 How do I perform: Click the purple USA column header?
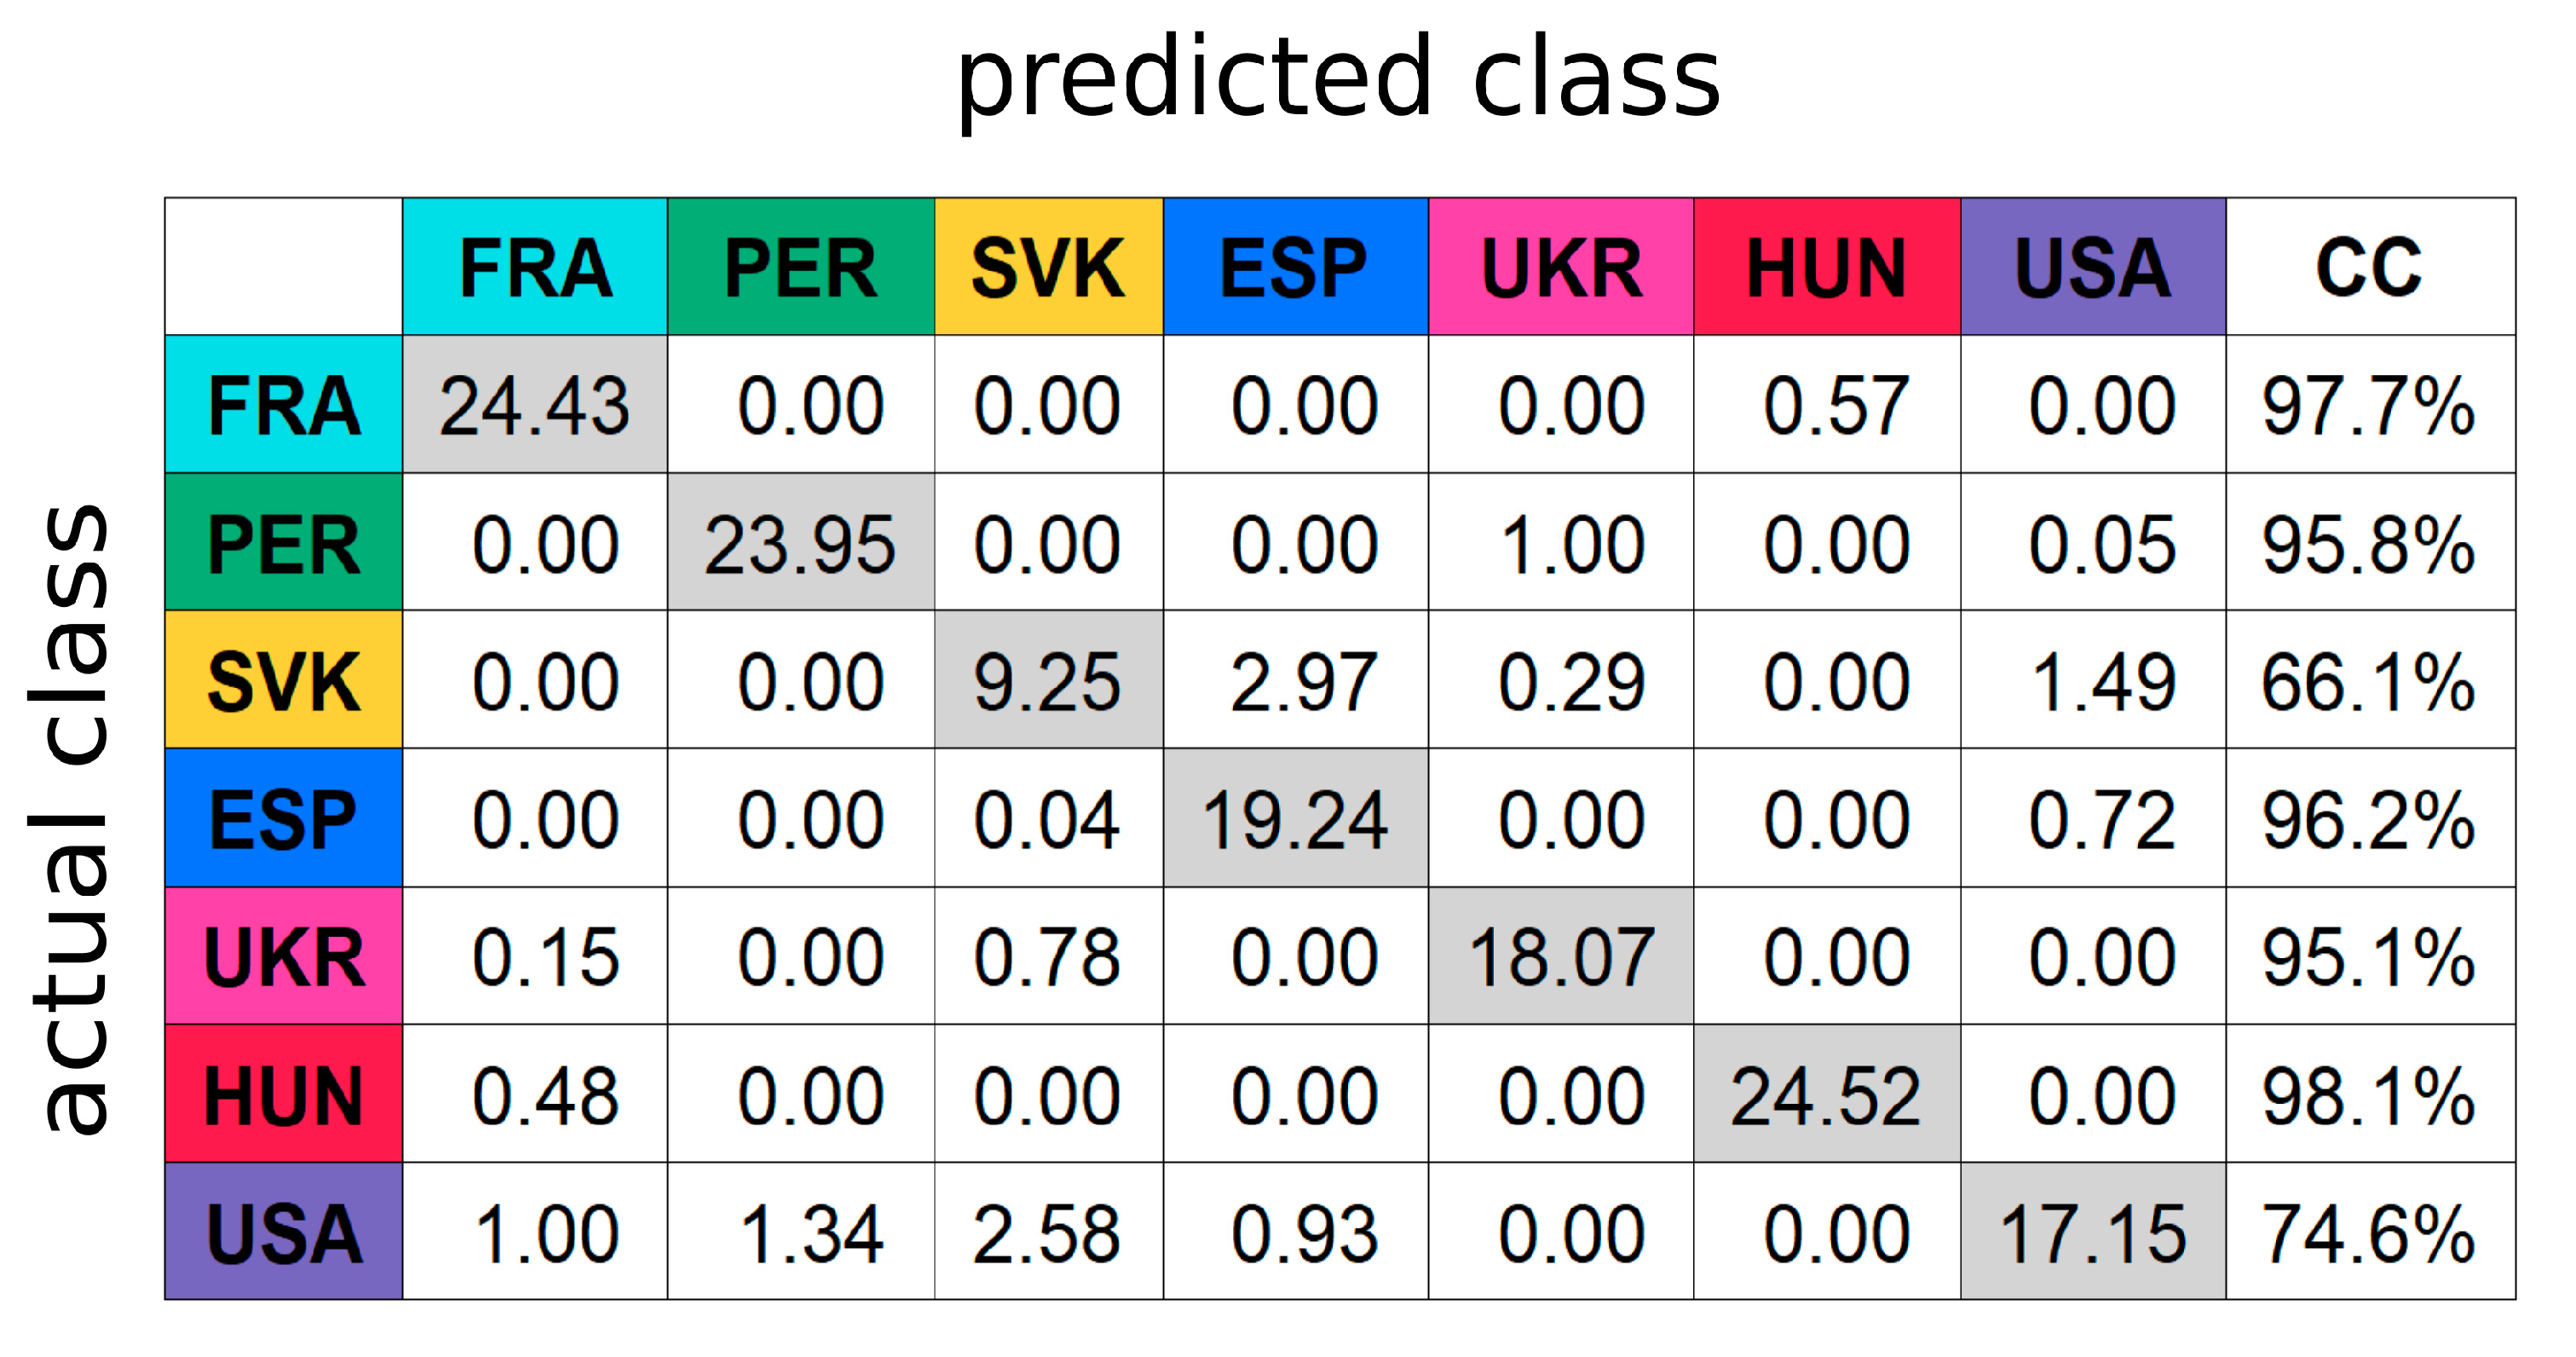click(2093, 267)
